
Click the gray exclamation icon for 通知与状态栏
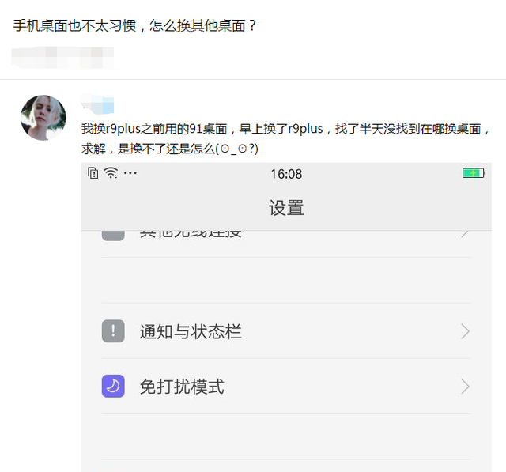tap(113, 331)
